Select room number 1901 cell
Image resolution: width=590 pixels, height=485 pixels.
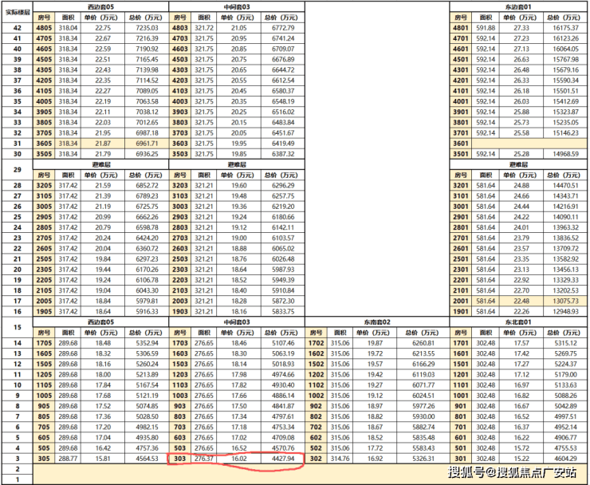(461, 311)
